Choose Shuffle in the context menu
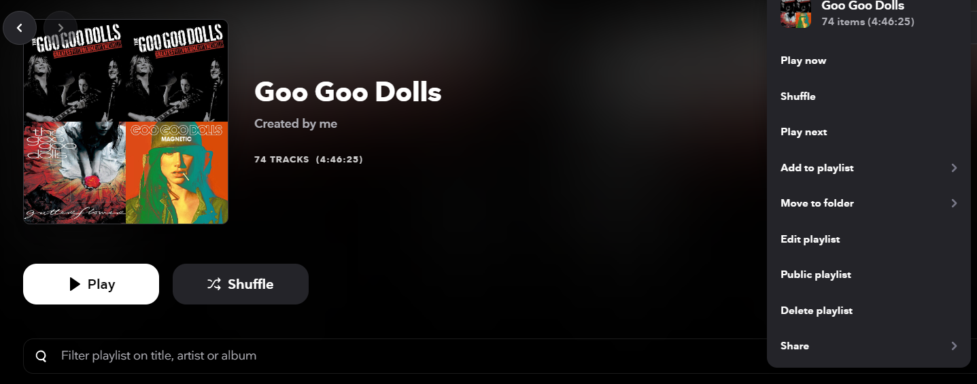The width and height of the screenshot is (977, 384). click(798, 97)
